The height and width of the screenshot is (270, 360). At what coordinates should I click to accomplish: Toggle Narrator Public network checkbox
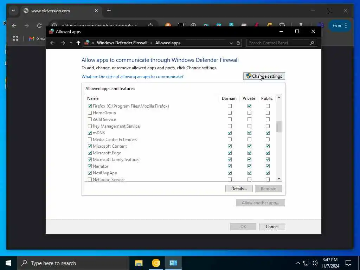(x=268, y=166)
